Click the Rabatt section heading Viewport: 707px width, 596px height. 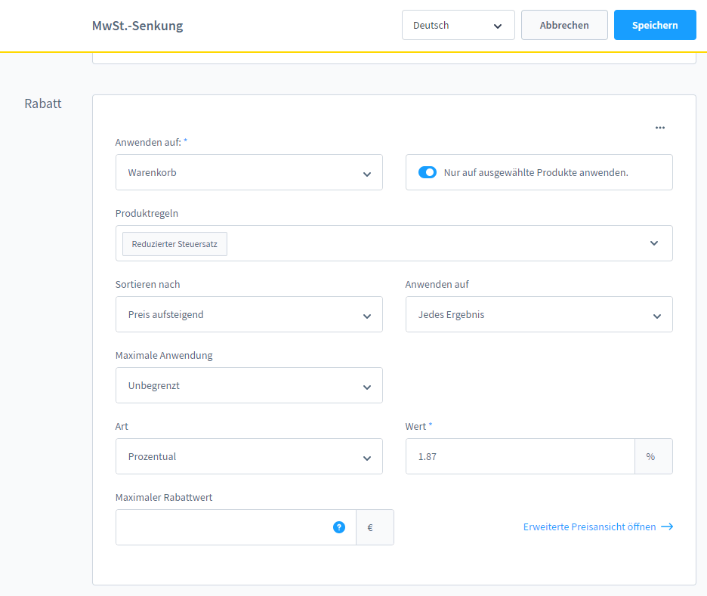[43, 103]
